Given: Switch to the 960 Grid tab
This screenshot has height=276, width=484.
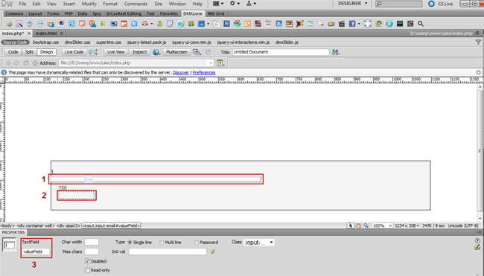Looking at the screenshot, I should [x=216, y=13].
